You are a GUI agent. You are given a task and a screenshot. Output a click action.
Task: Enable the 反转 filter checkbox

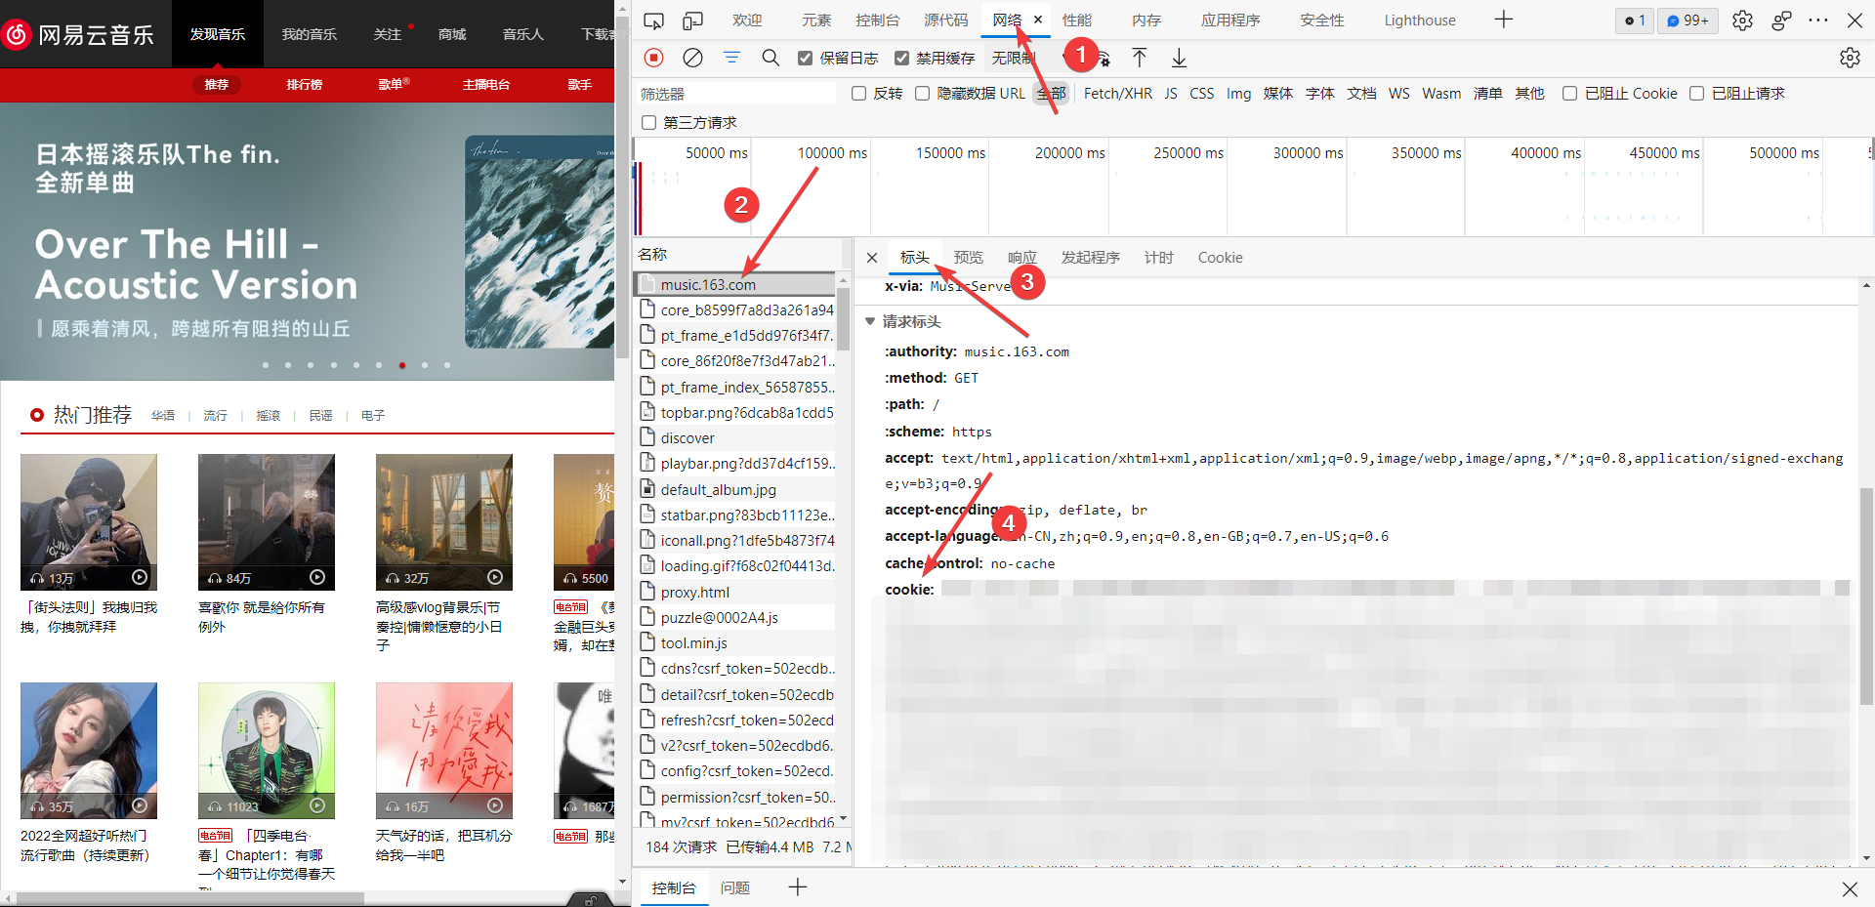(858, 93)
